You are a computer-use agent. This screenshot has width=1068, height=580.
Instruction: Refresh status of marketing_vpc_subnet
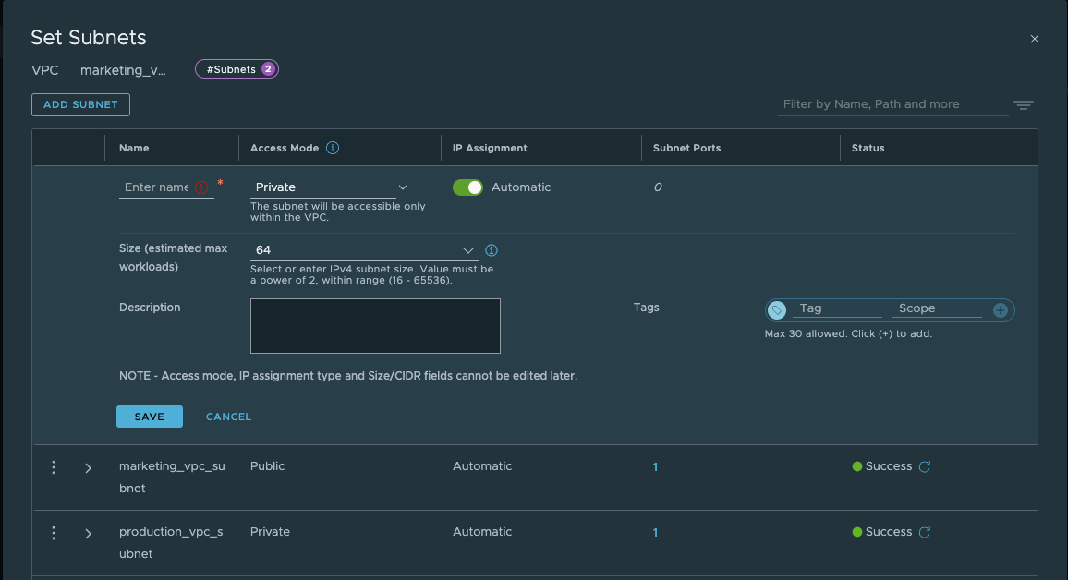tap(924, 467)
